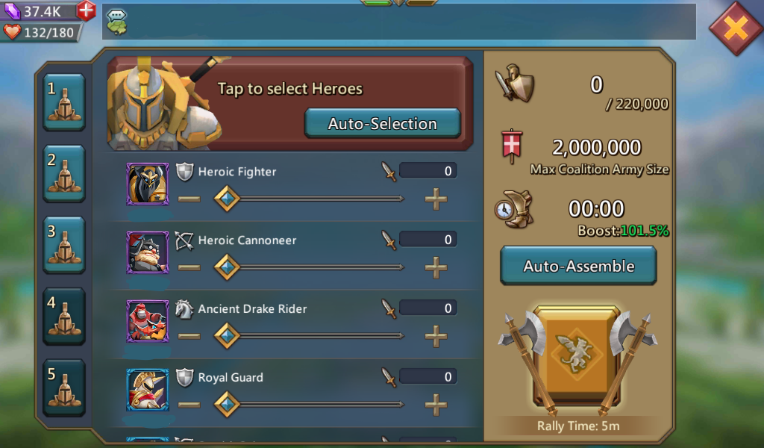The image size is (764, 448).
Task: Click the chat bubble icon
Action: 116,22
